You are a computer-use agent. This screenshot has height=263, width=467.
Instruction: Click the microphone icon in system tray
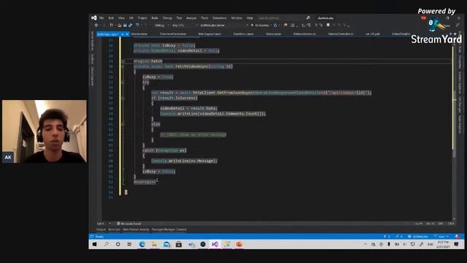click(x=389, y=244)
